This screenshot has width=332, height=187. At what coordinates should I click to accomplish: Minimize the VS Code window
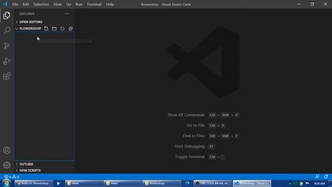point(299,4)
